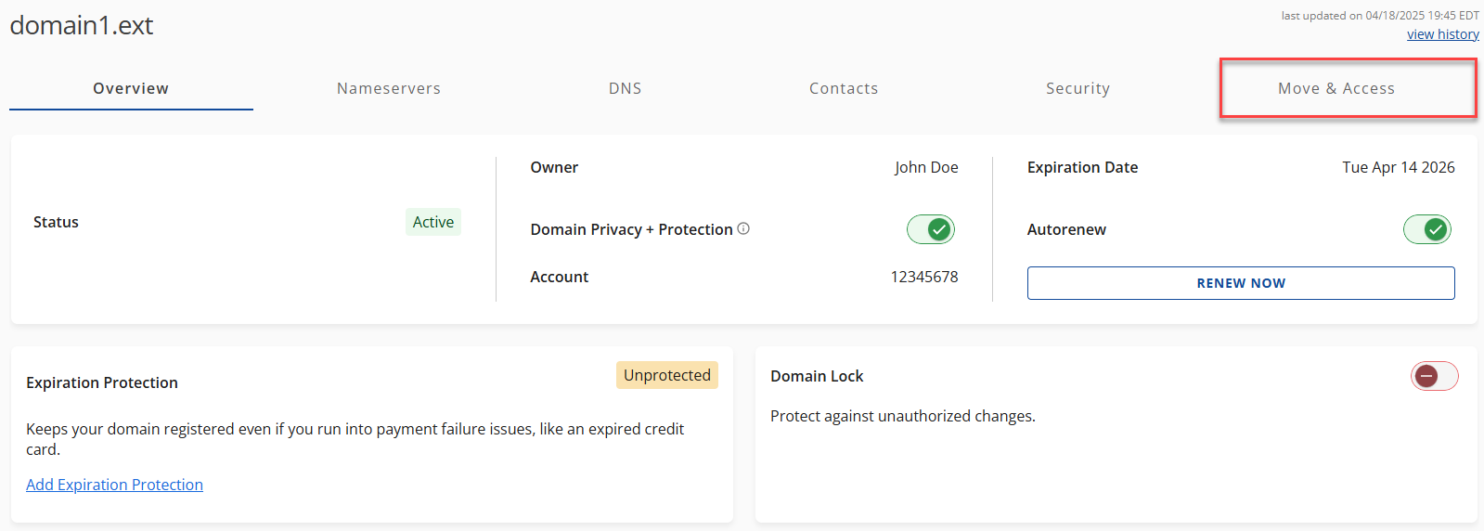This screenshot has width=1484, height=531.
Task: Click the last updated timestamp text
Action: [1379, 15]
